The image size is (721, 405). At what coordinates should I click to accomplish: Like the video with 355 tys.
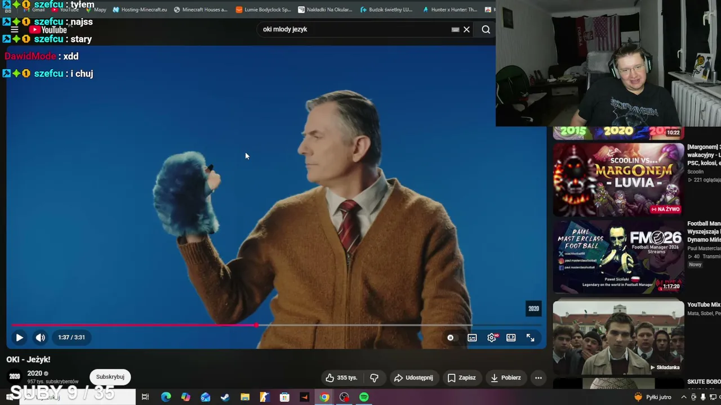pyautogui.click(x=341, y=377)
